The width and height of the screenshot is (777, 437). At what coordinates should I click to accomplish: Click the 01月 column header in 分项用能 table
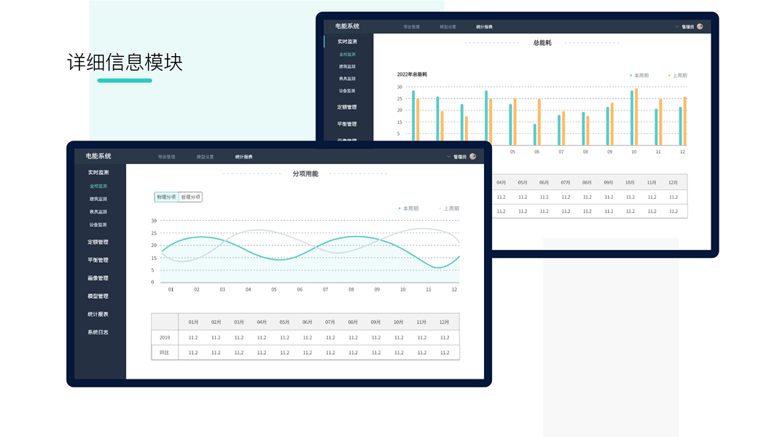pyautogui.click(x=193, y=322)
